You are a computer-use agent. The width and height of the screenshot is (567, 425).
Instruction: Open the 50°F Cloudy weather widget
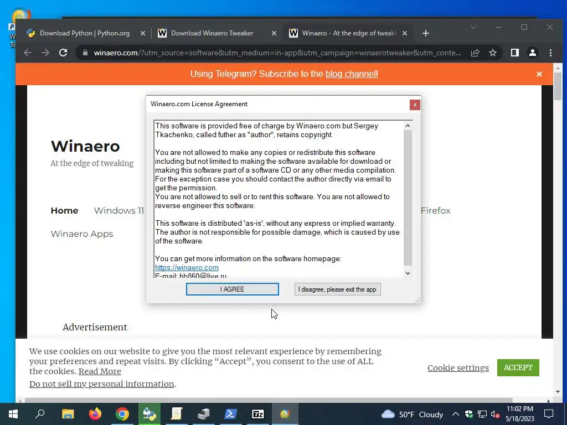pyautogui.click(x=412, y=414)
